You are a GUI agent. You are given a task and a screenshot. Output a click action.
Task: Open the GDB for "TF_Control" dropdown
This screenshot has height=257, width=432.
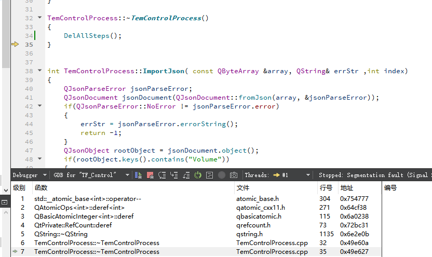pyautogui.click(x=91, y=175)
